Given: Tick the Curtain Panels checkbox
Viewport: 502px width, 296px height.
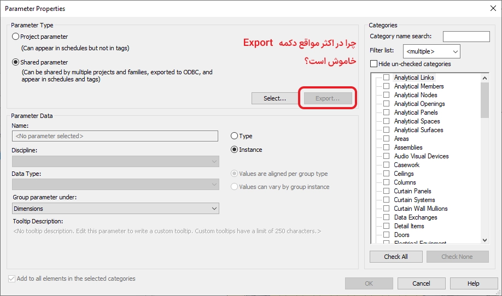Looking at the screenshot, I should coord(387,191).
